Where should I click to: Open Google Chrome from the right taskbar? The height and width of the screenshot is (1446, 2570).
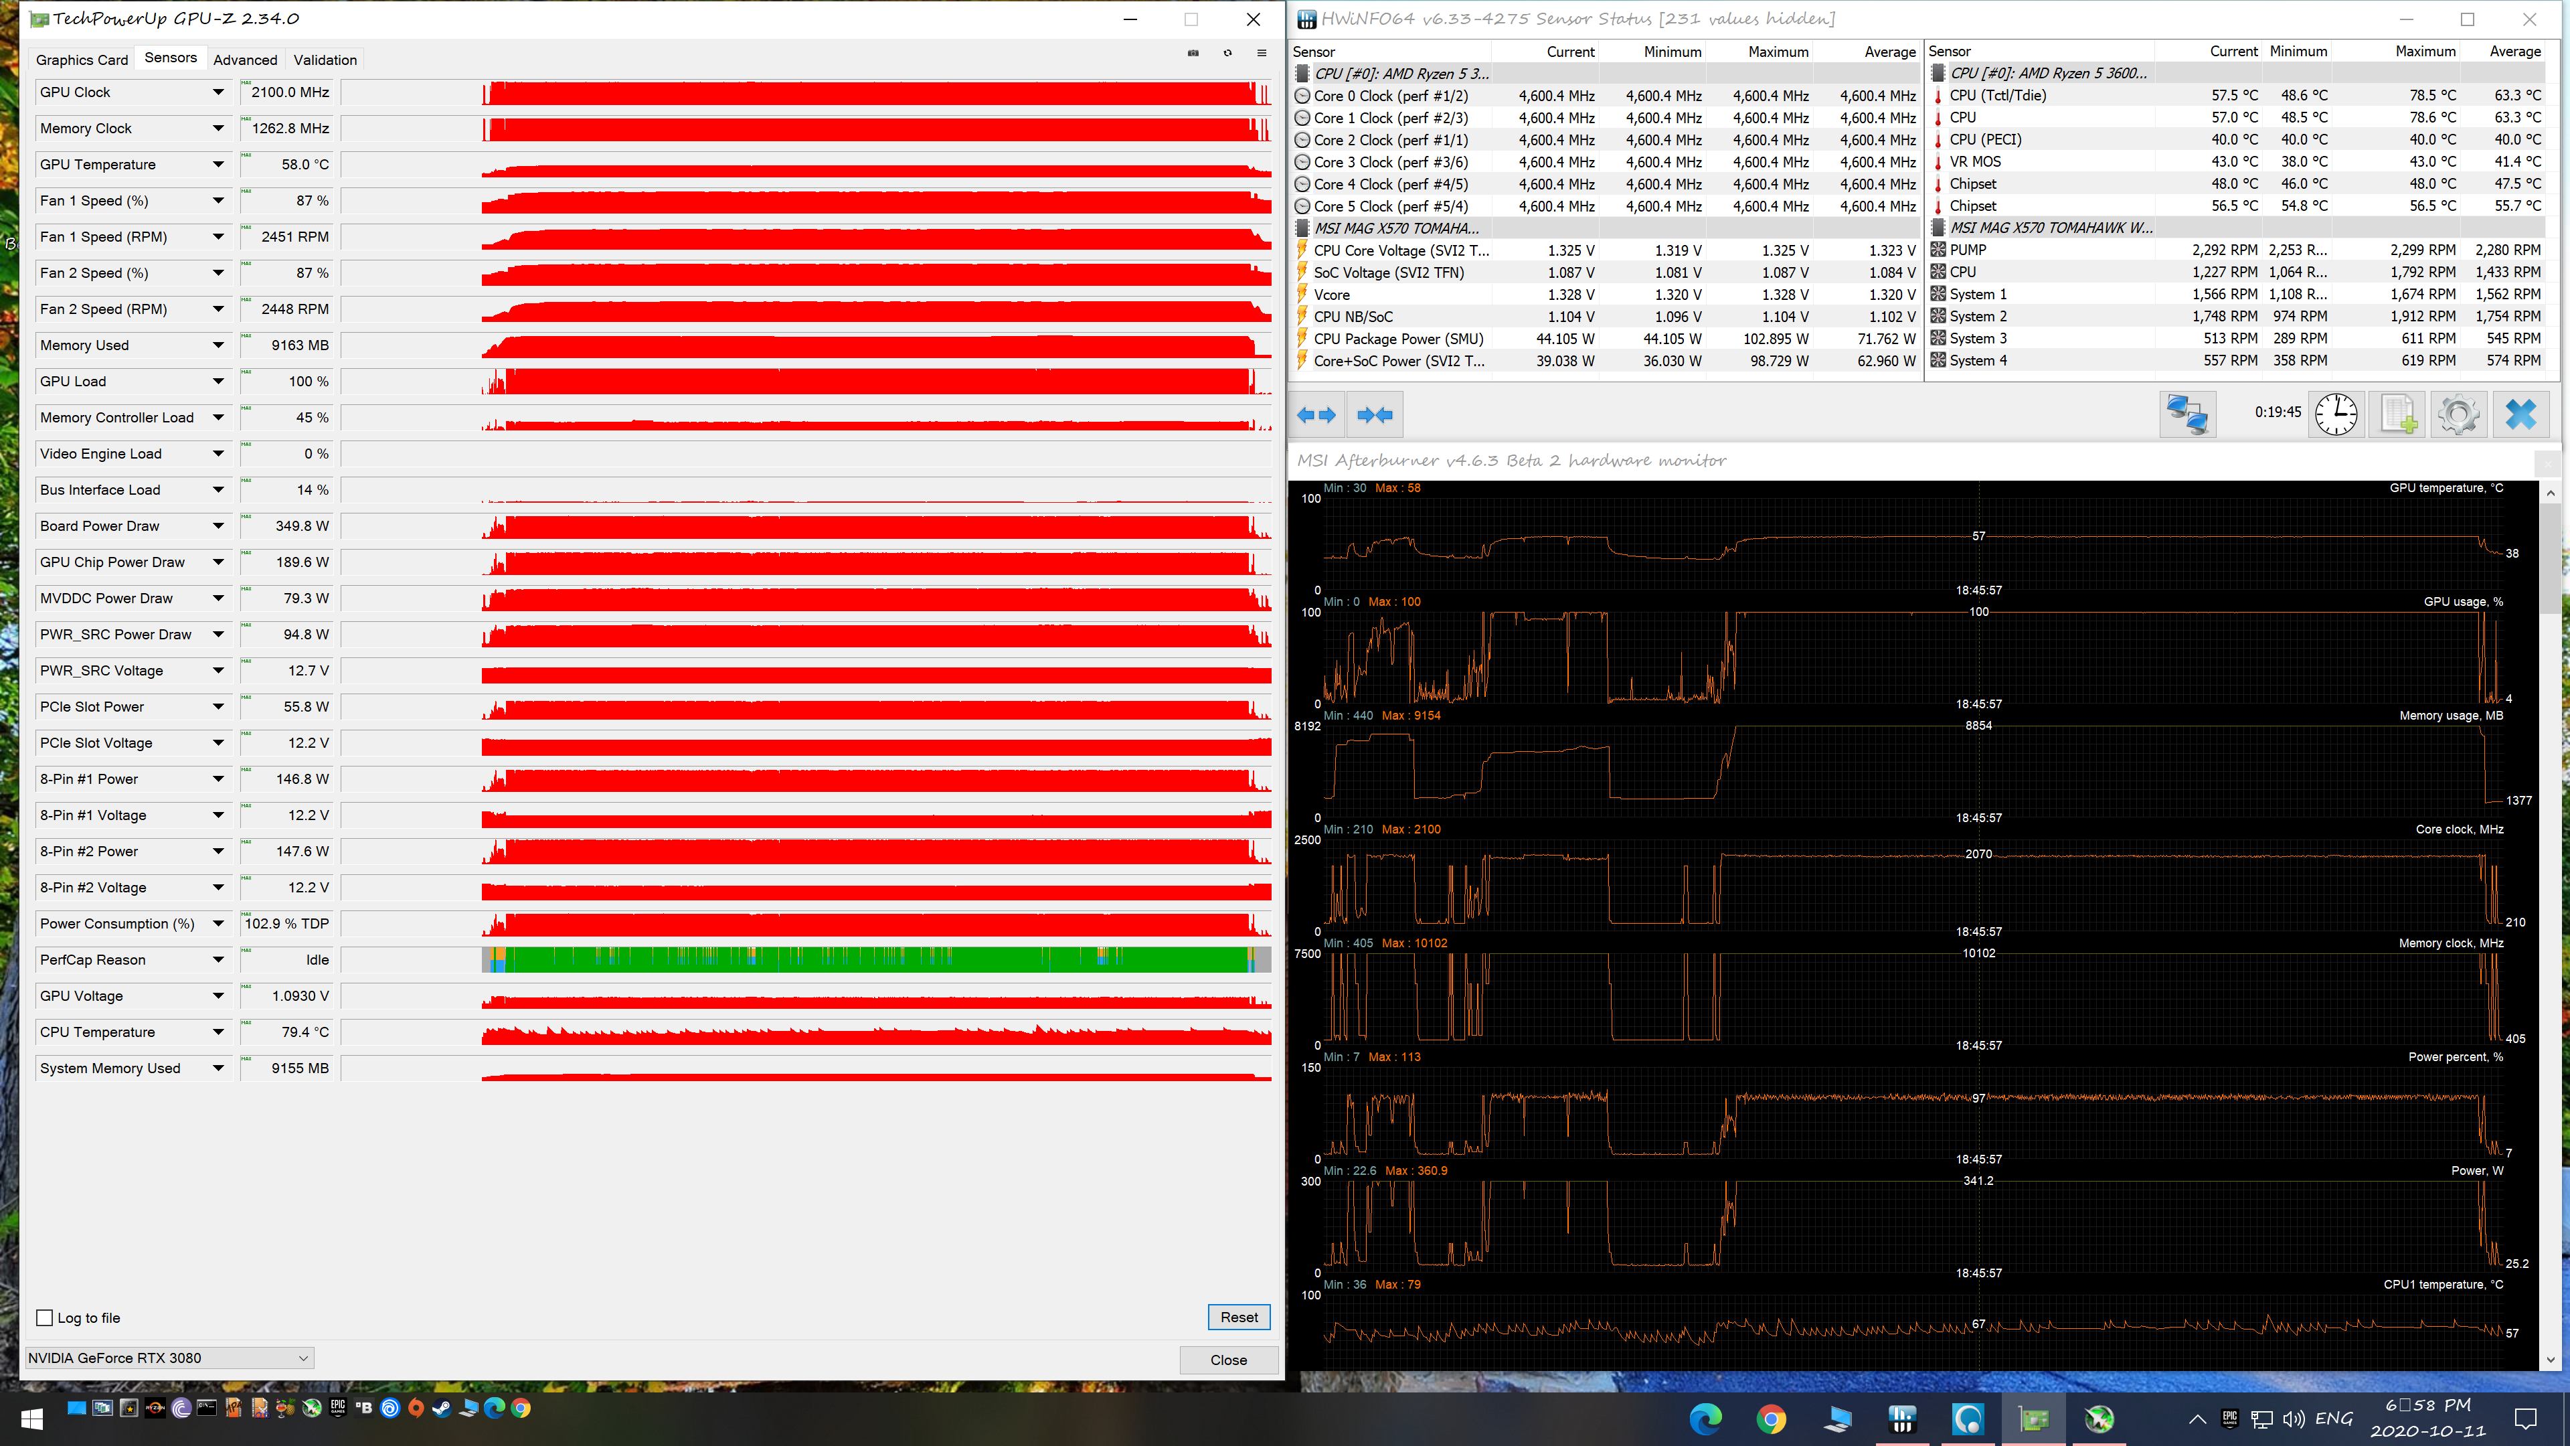(x=1771, y=1418)
